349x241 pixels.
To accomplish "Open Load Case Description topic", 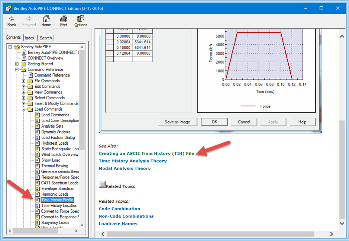I will coord(60,120).
